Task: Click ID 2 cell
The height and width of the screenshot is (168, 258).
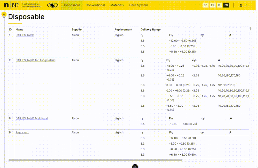Action: (10, 60)
